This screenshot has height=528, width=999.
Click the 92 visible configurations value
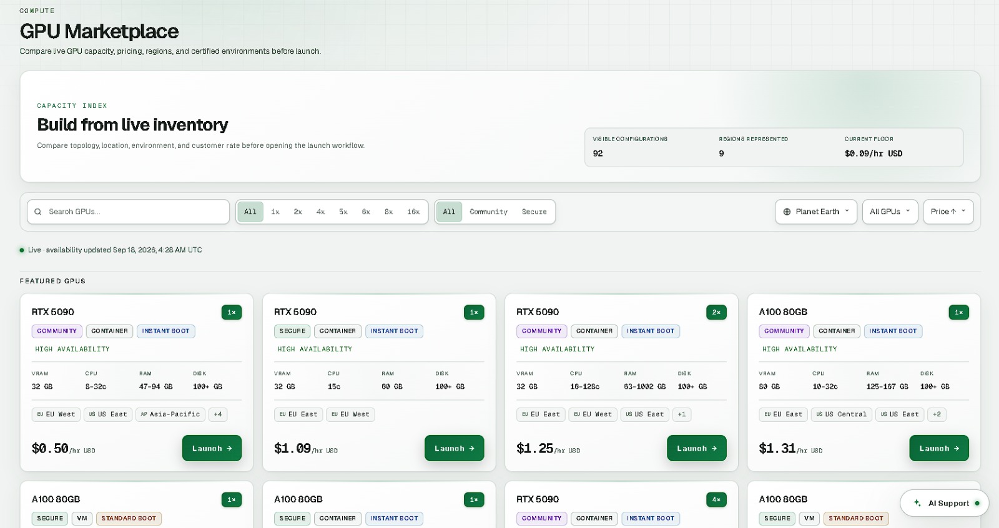(598, 154)
